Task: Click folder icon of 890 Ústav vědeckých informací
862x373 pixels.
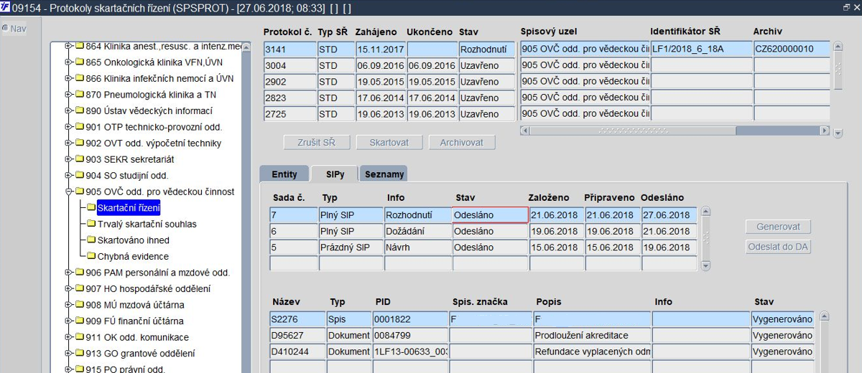Action: (x=79, y=110)
